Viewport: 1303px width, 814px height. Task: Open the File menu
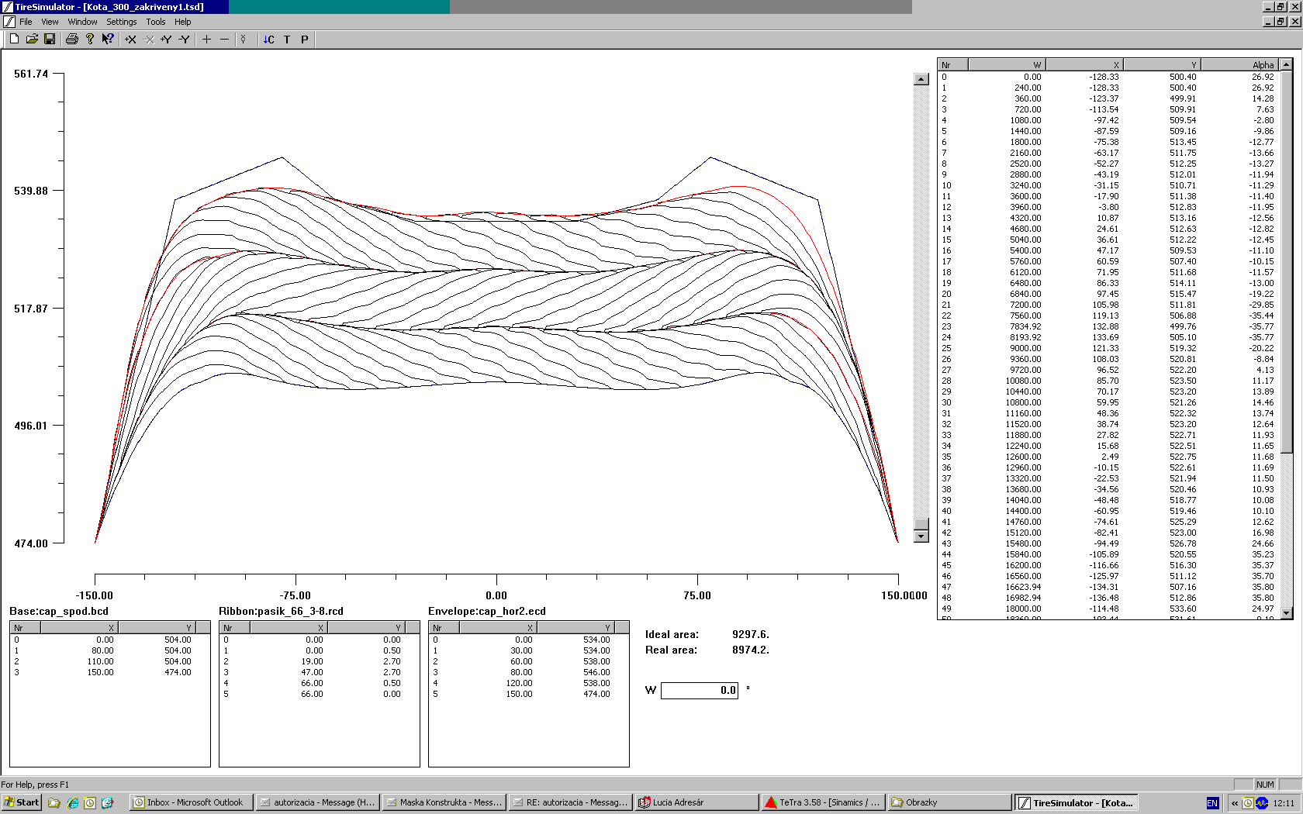(x=26, y=22)
